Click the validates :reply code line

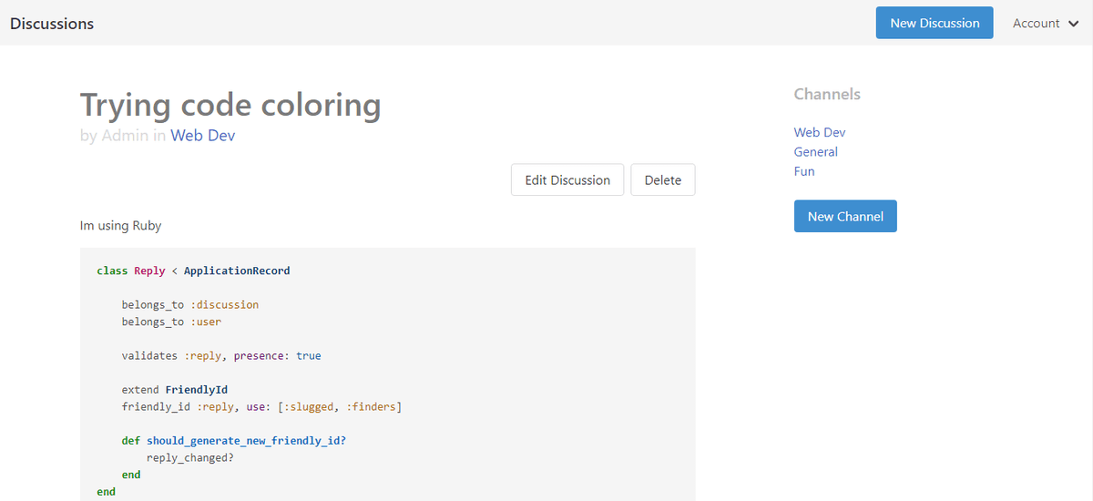click(221, 355)
